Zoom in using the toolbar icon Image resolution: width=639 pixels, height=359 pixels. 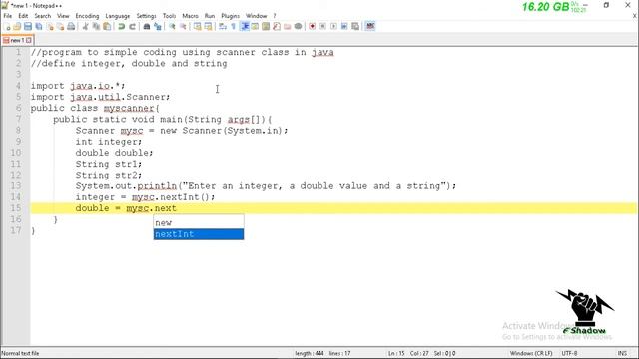tap(172, 27)
